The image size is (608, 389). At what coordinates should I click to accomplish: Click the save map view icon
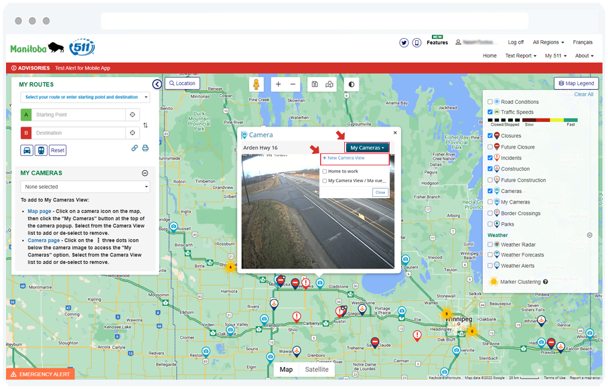[315, 84]
